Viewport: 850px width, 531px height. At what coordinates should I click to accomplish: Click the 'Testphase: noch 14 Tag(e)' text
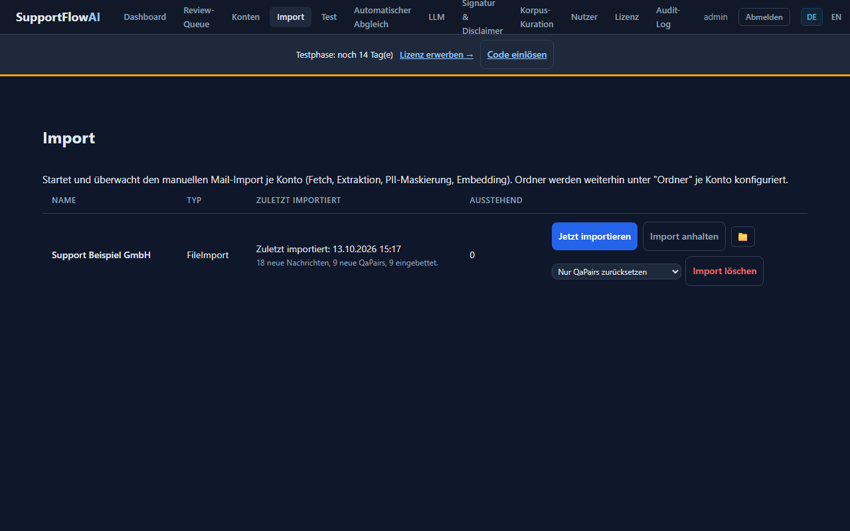(345, 54)
